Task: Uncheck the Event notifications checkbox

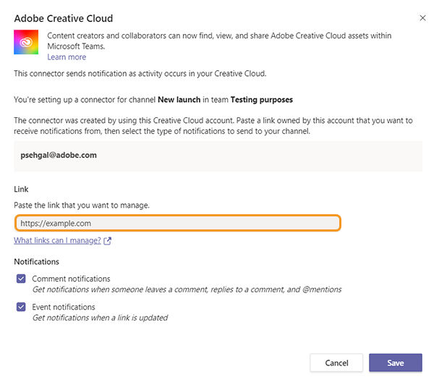Action: (x=21, y=307)
